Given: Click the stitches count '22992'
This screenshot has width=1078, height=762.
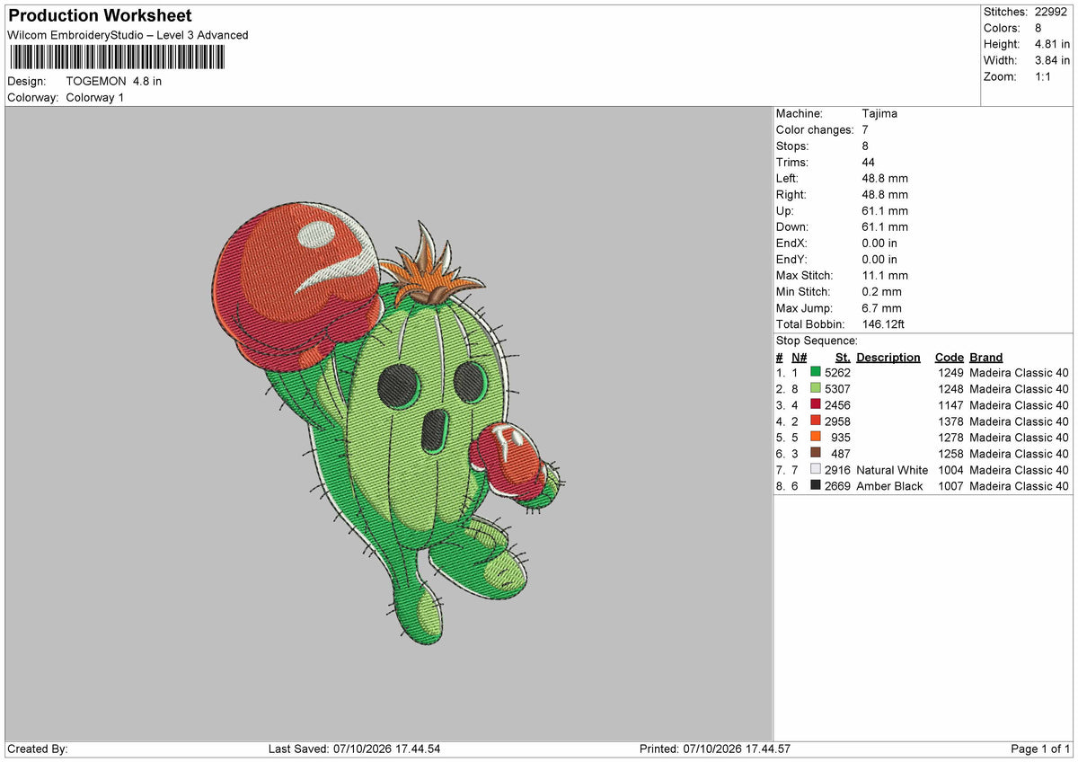Looking at the screenshot, I should click(1051, 12).
